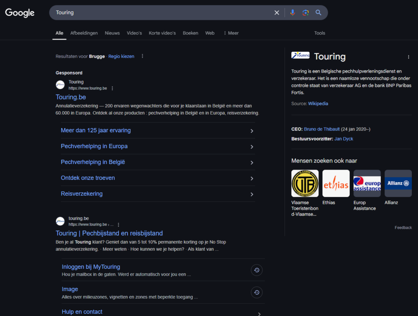Open three-dot menu of sponsored touring.be ad

(112, 88)
